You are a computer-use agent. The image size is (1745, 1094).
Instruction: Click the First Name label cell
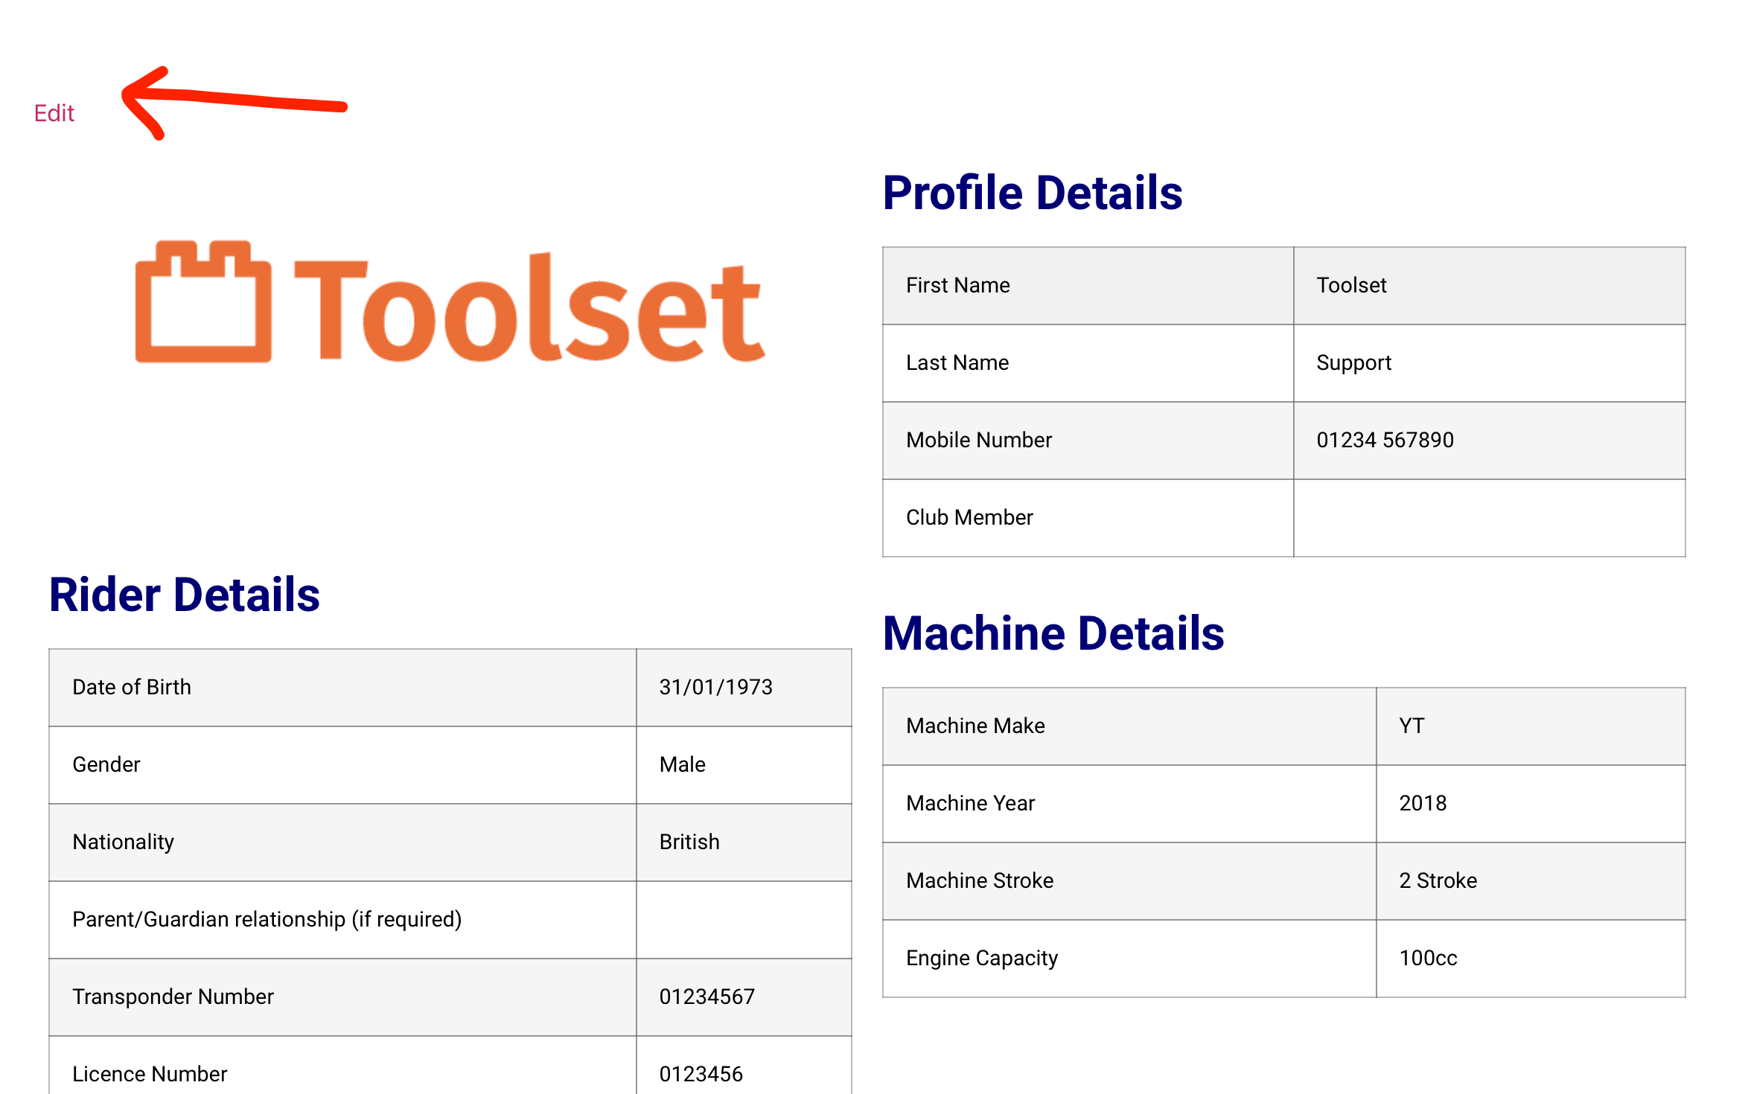1088,286
